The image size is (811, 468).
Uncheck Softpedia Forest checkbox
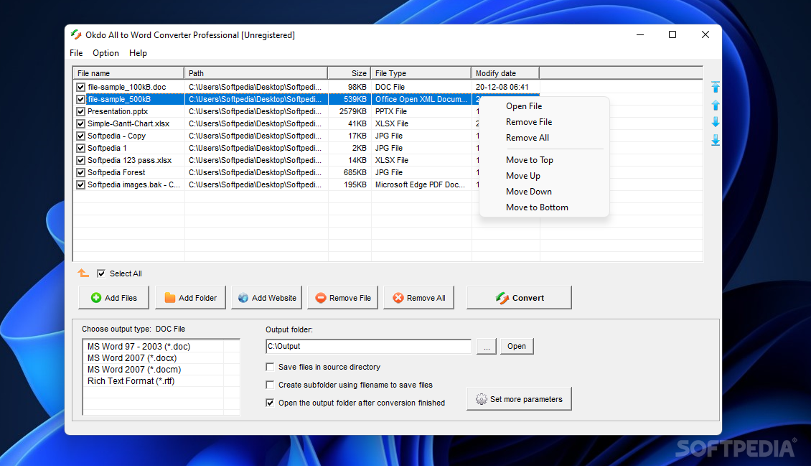(80, 172)
